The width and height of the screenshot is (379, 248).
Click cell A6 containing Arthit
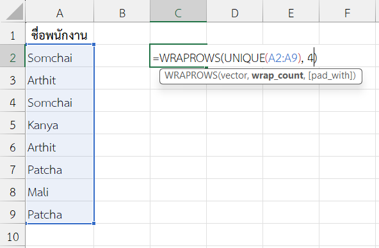click(60, 146)
